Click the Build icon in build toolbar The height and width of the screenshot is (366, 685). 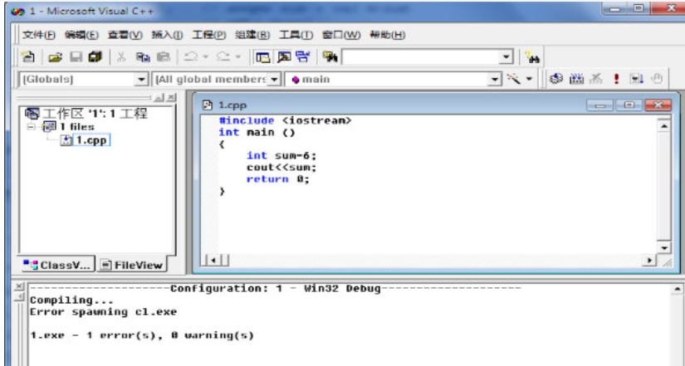tap(577, 79)
